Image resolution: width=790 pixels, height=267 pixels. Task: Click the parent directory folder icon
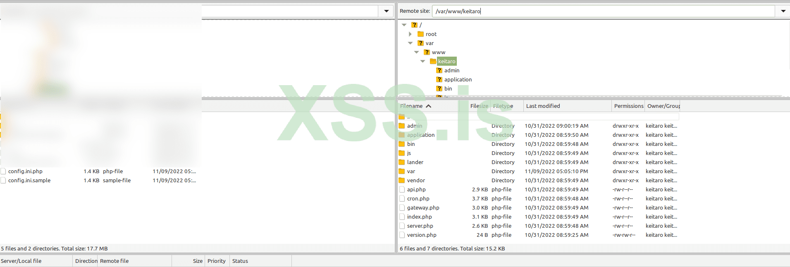tap(401, 117)
